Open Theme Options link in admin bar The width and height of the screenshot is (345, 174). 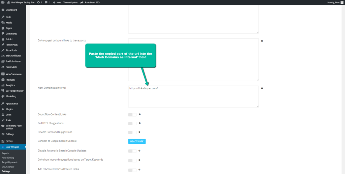[70, 2]
